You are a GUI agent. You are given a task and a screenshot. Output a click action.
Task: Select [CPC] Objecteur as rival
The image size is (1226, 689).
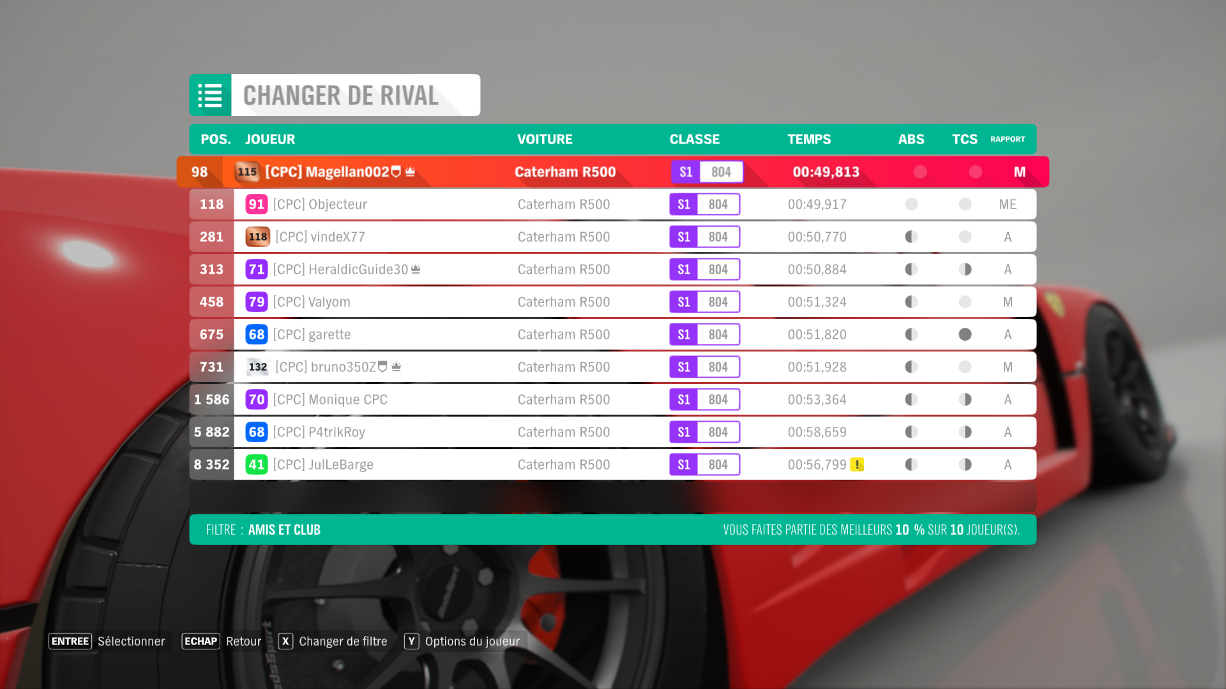612,204
